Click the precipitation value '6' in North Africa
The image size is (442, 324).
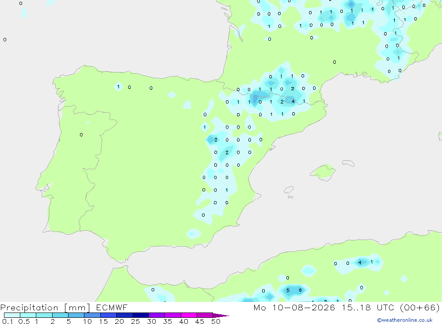pyautogui.click(x=300, y=290)
